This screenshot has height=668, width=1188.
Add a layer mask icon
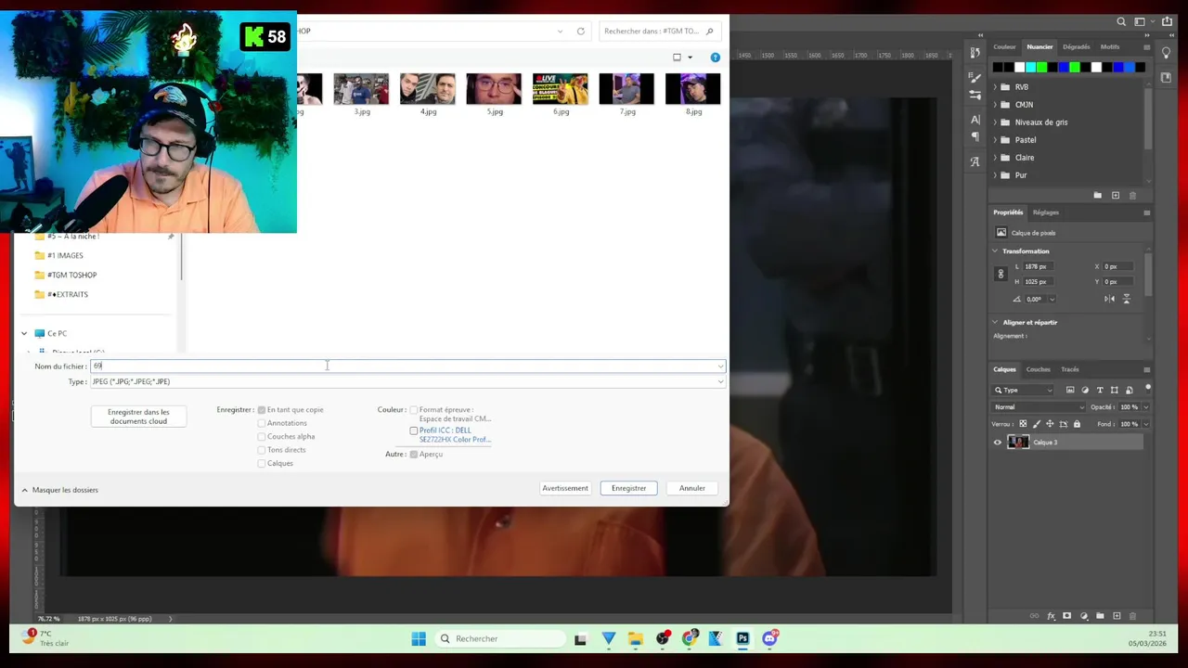tap(1067, 616)
